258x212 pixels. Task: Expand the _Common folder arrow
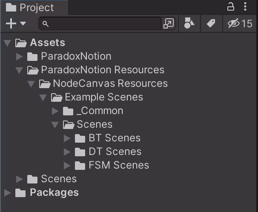tap(55, 111)
